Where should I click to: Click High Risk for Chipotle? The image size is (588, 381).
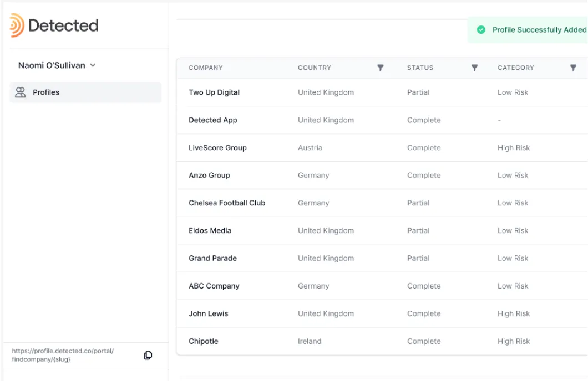(x=514, y=341)
